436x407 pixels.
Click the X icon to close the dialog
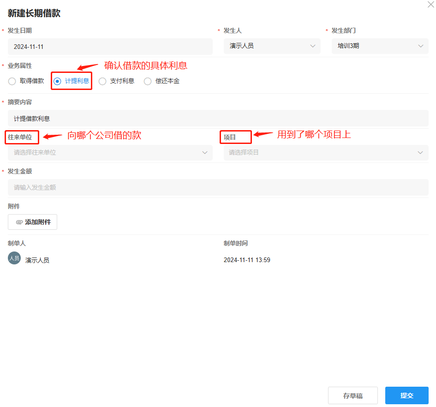430,5
